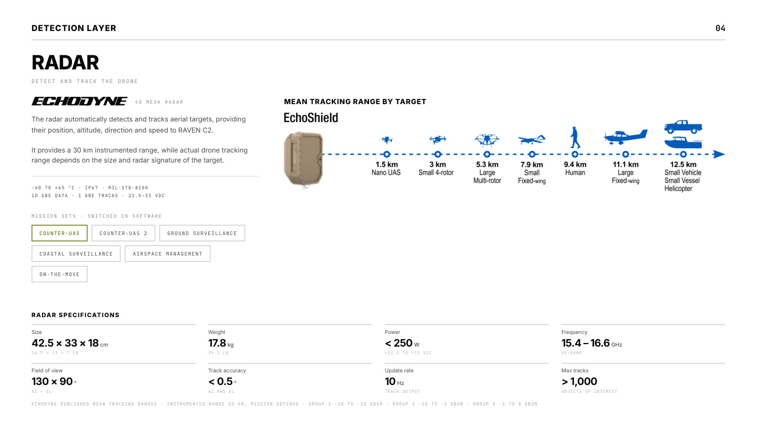Viewport: 757px width, 426px height.
Task: Click MEAN TRACKING RANGE BY TARGET heading
Action: (355, 102)
